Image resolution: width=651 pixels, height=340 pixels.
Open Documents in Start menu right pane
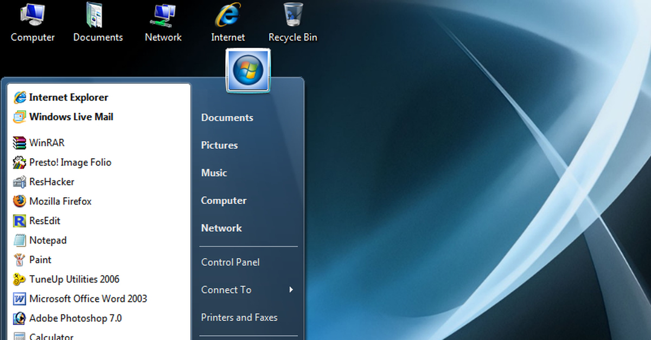227,117
